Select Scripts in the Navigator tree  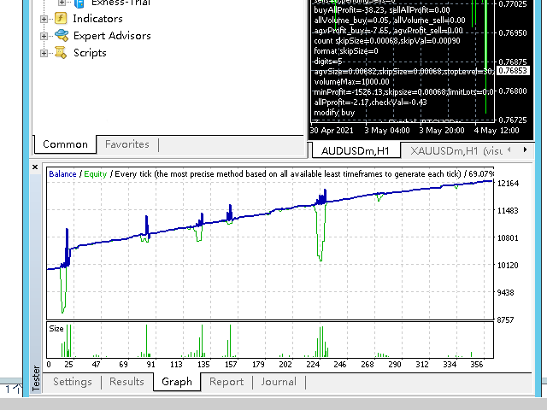[90, 53]
